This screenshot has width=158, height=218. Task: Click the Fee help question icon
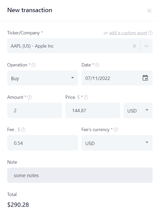pyautogui.click(x=23, y=130)
